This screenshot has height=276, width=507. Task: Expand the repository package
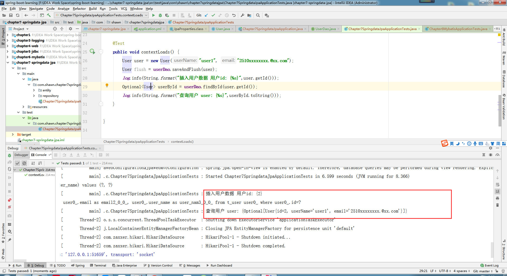(x=34, y=96)
